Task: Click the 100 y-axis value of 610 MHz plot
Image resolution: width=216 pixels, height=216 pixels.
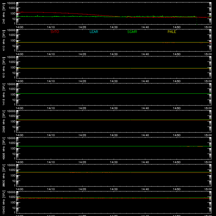Action: coord(13,67)
